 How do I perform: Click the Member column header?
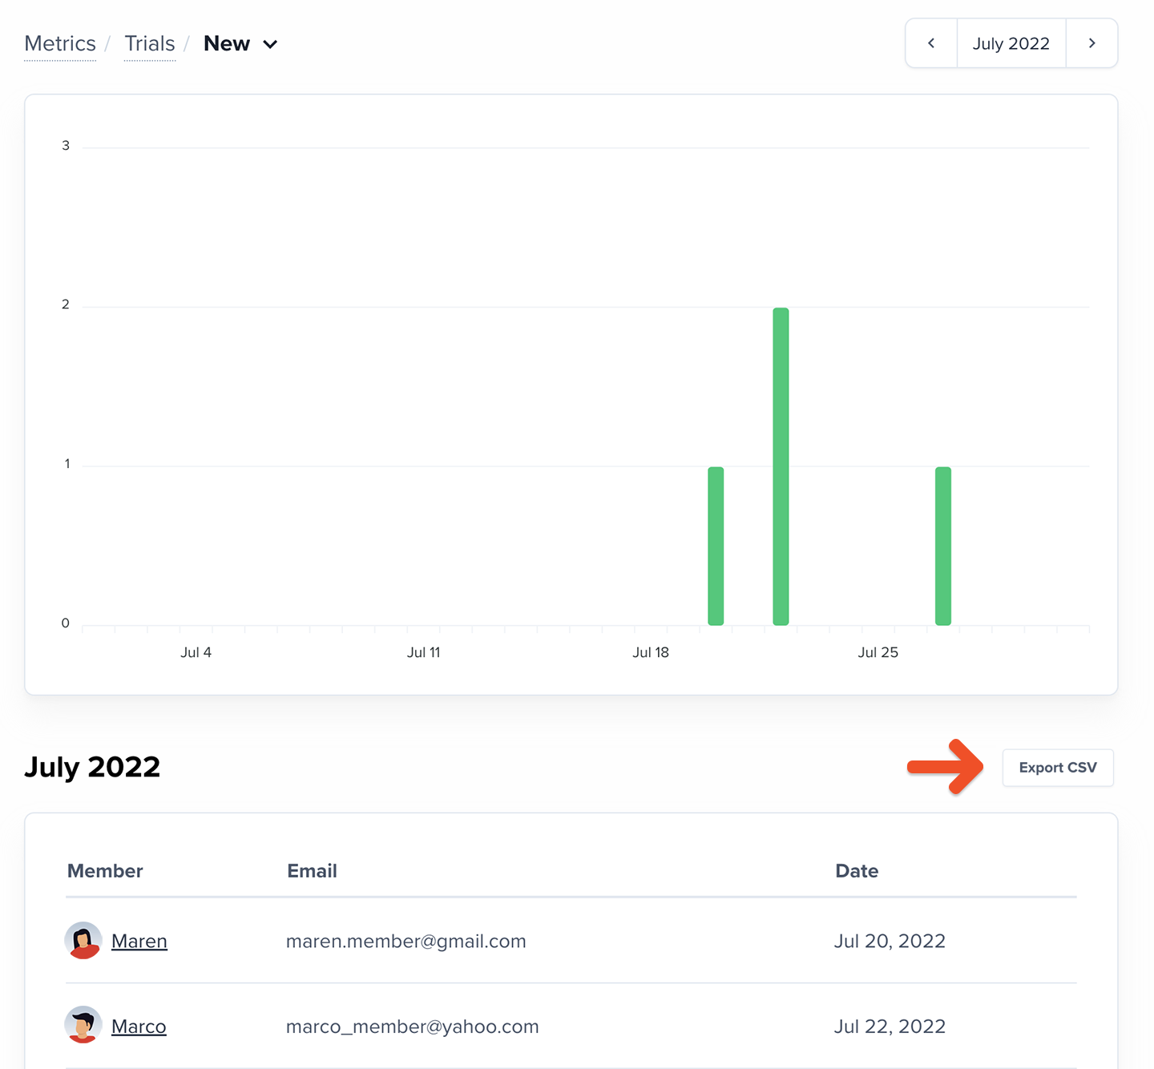click(x=105, y=871)
